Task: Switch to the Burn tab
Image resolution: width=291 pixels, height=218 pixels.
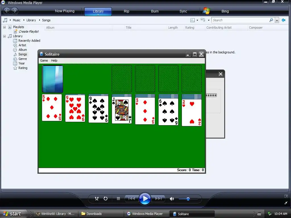Action: coord(155,11)
